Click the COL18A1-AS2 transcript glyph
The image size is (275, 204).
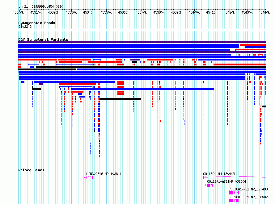(x=209, y=185)
